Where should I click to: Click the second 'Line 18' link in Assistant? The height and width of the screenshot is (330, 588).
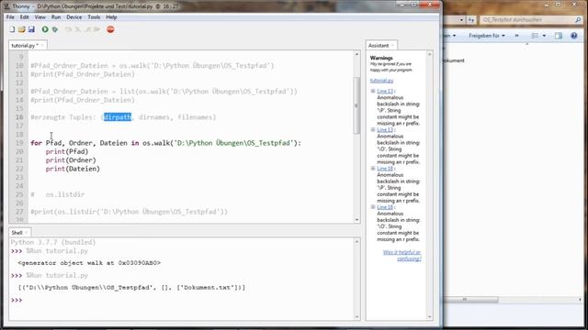[x=385, y=207]
